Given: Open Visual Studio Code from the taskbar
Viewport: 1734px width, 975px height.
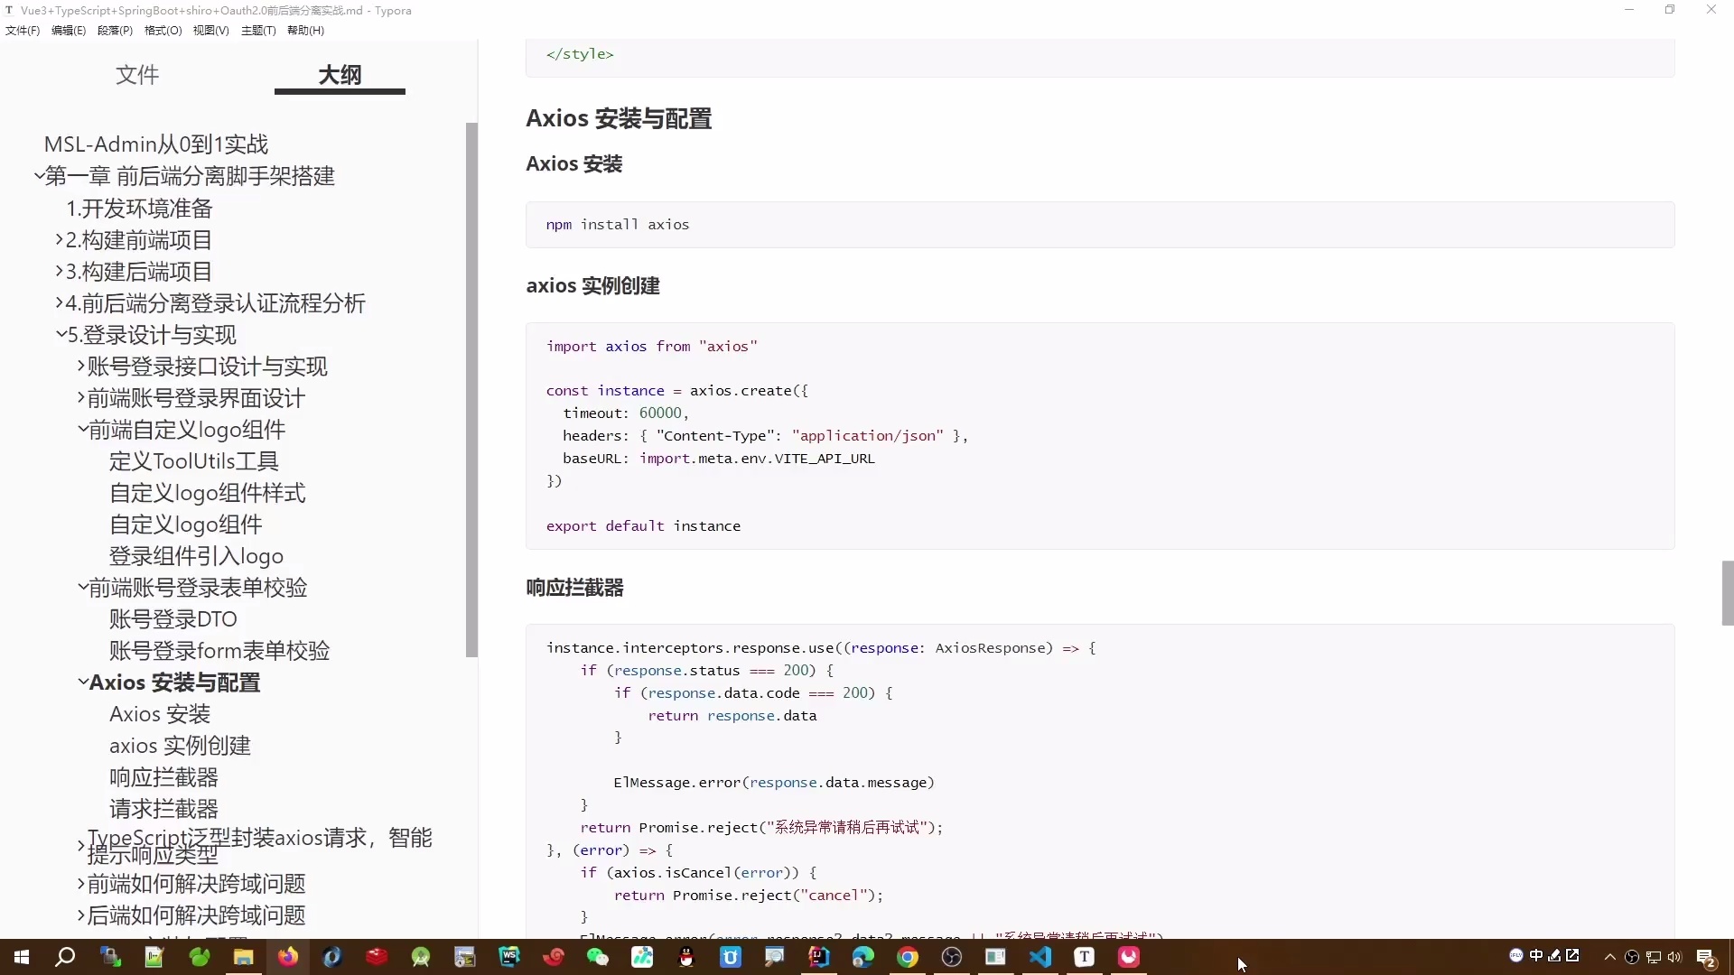Looking at the screenshot, I should (x=1041, y=958).
